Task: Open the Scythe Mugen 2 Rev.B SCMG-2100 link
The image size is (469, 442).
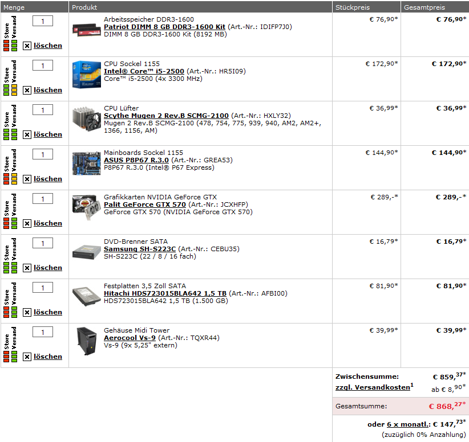Action: pos(166,116)
